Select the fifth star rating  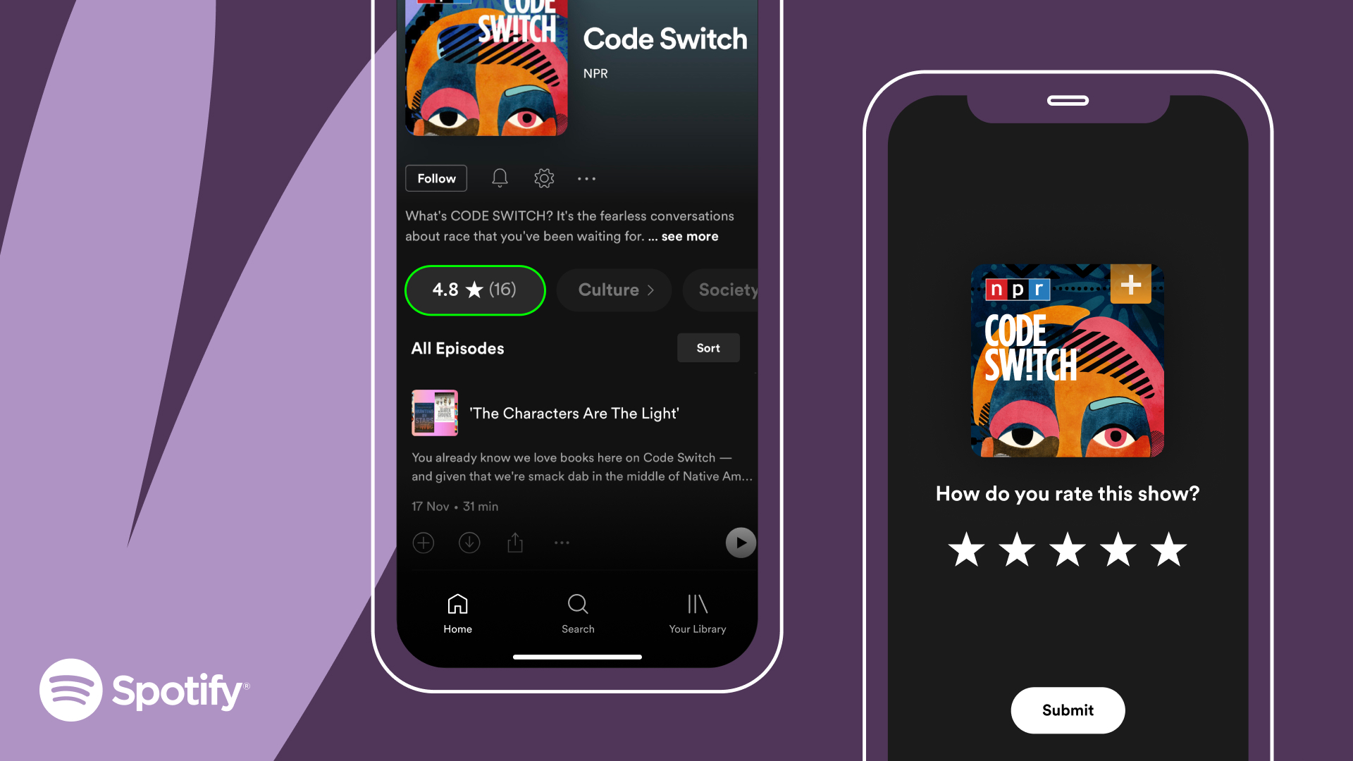click(x=1169, y=550)
